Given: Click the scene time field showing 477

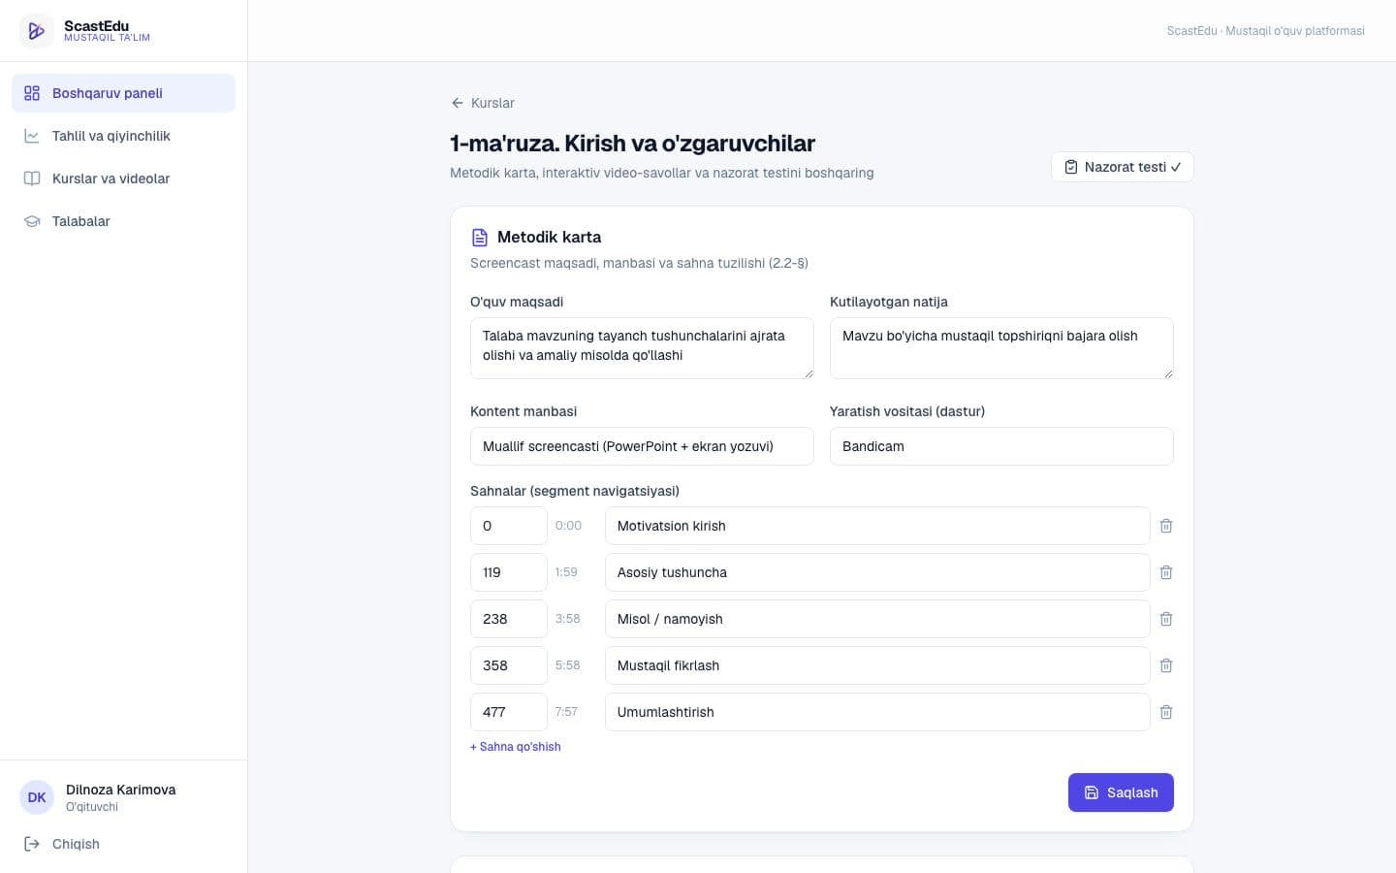Looking at the screenshot, I should (x=509, y=712).
